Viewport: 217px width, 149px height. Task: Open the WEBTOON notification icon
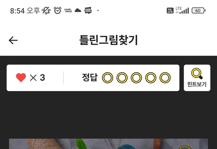(x=88, y=10)
